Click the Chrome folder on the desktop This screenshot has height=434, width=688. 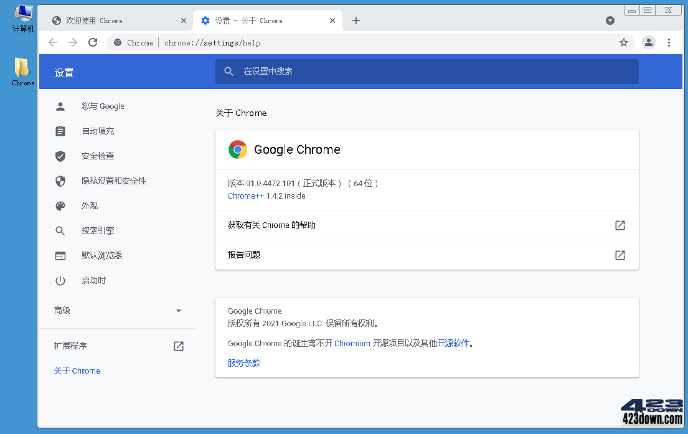[23, 72]
